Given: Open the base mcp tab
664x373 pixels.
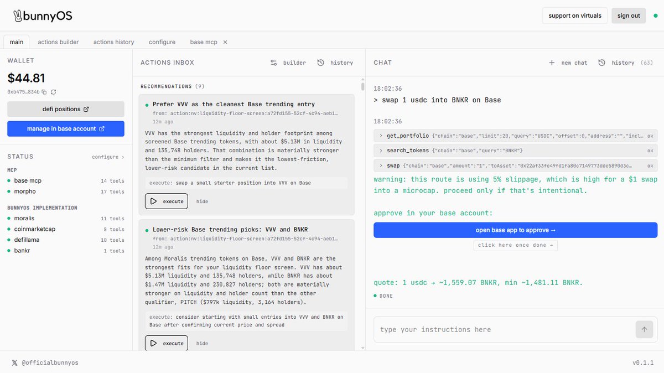Looking at the screenshot, I should [x=204, y=42].
